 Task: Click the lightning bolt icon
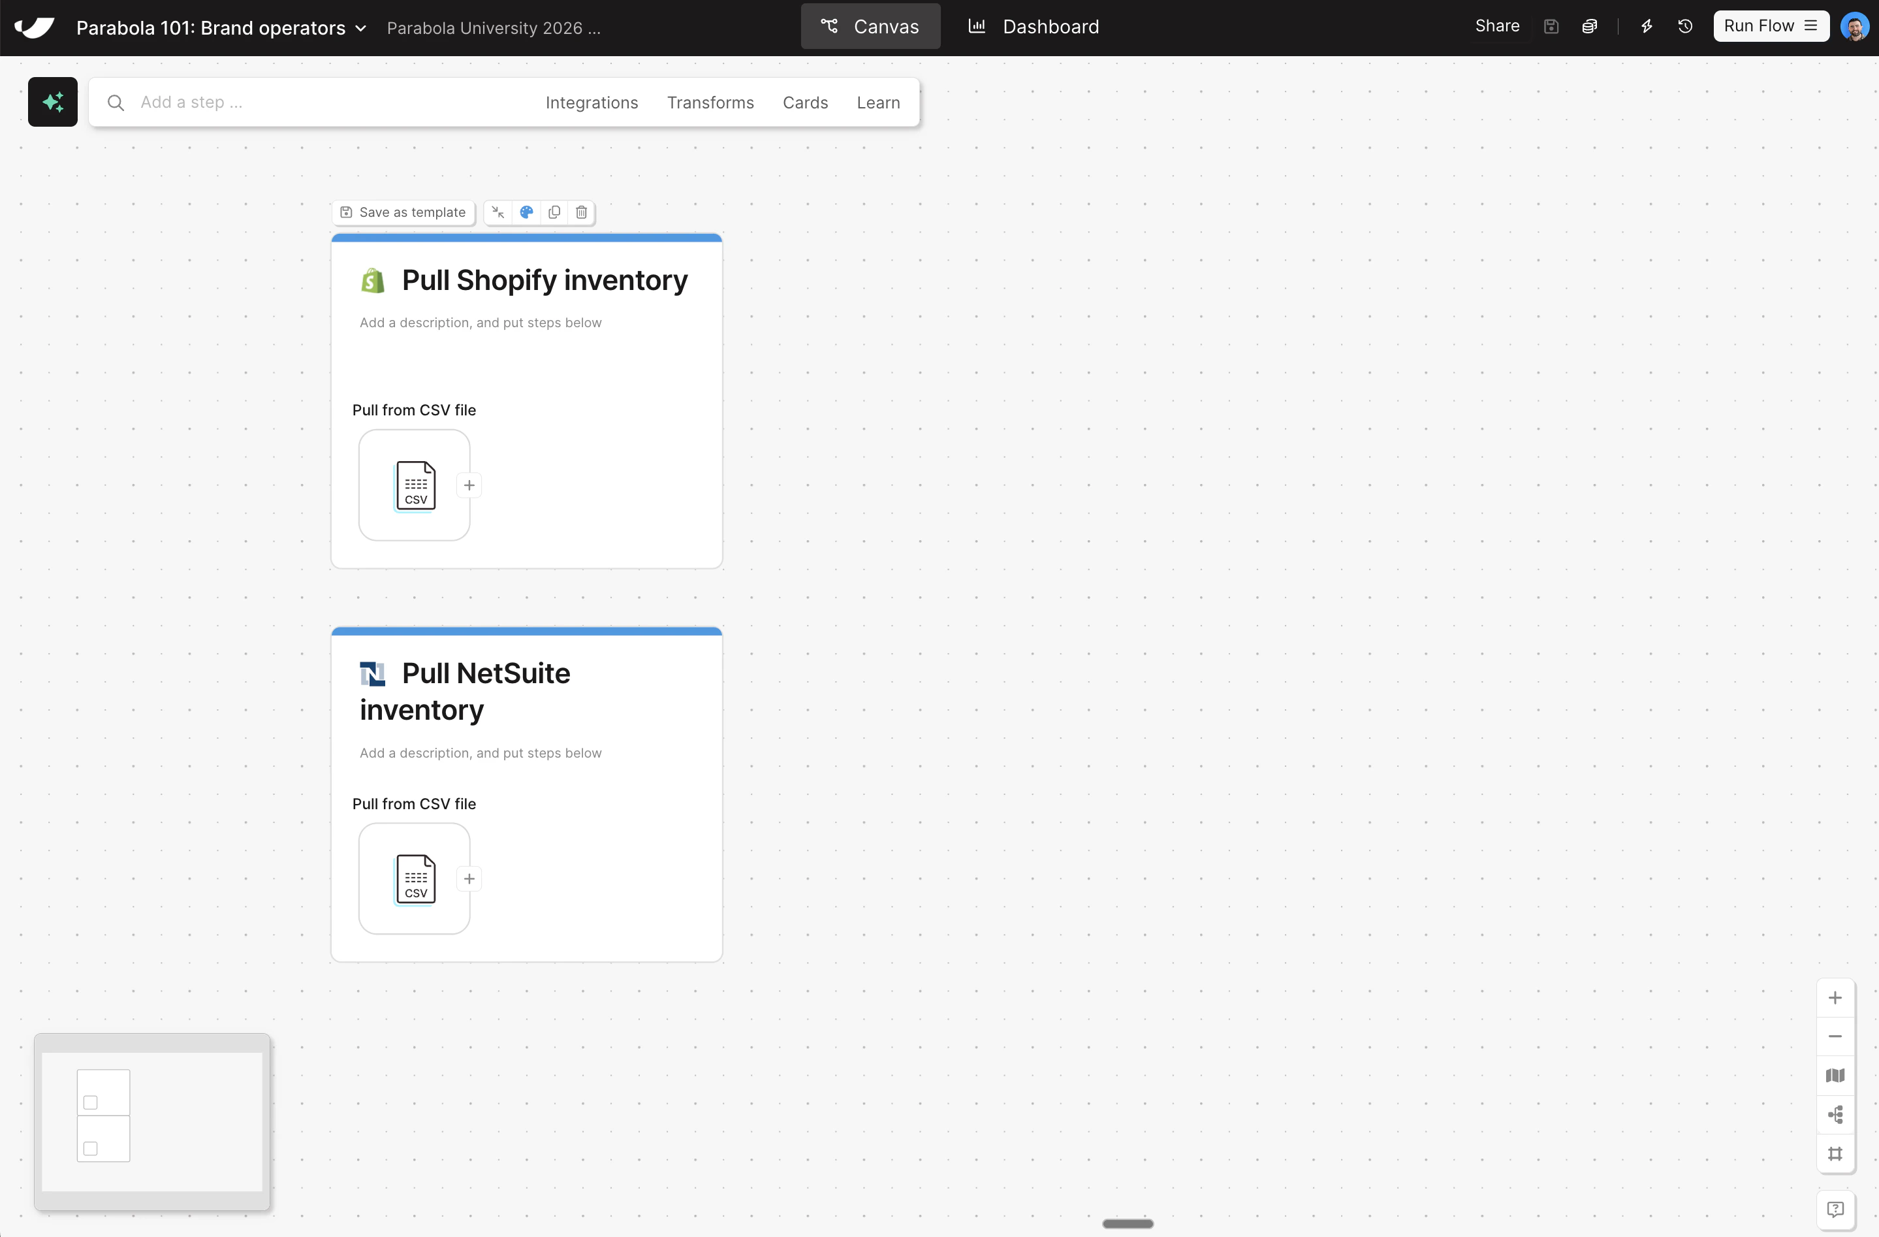click(x=1647, y=27)
